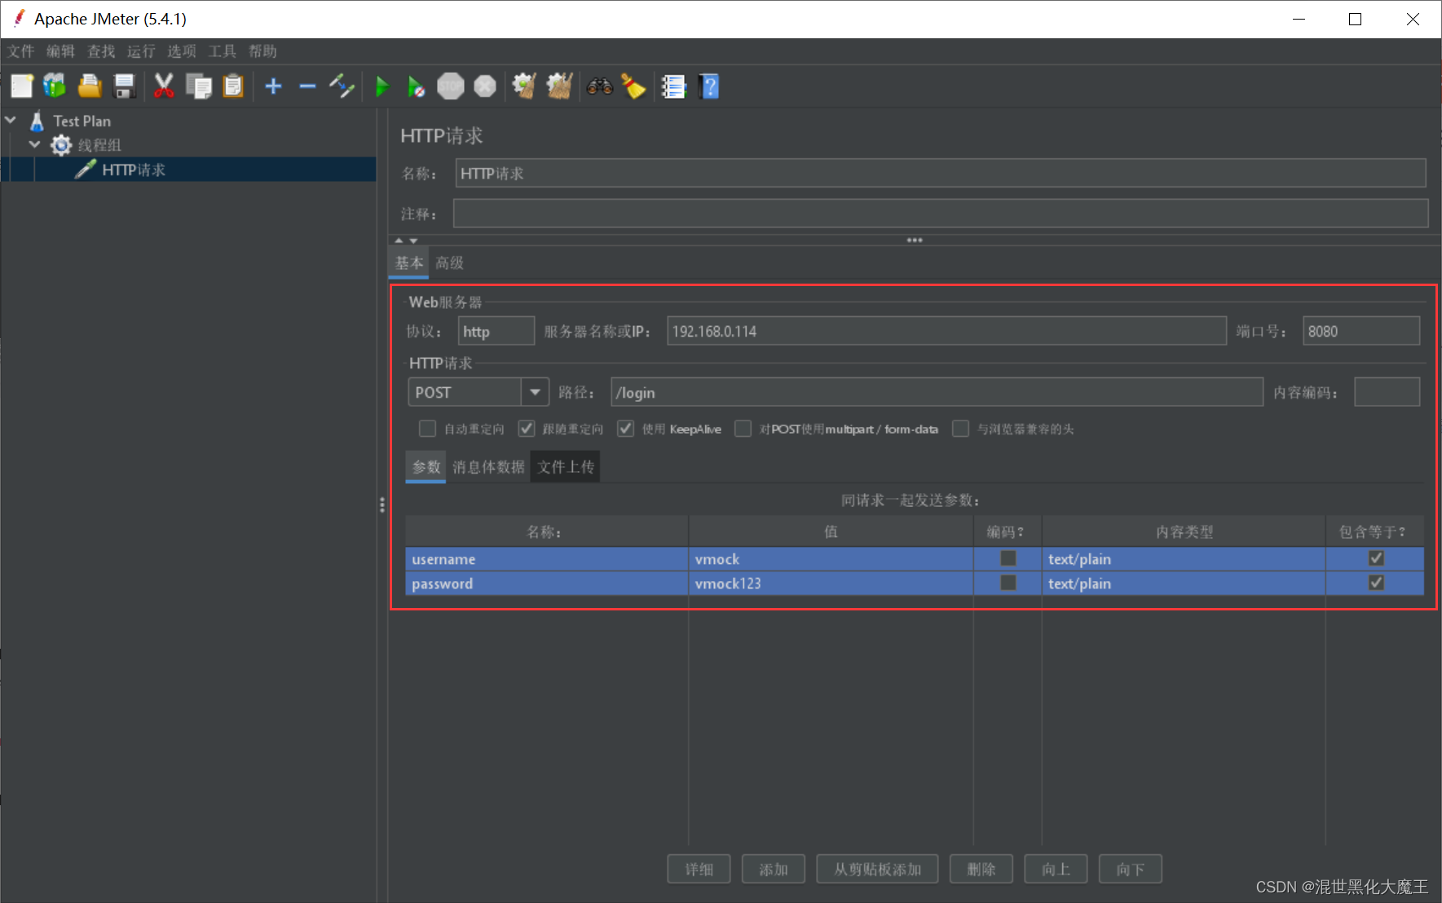Click the 向下 button
This screenshot has height=903, width=1442.
1131,869
